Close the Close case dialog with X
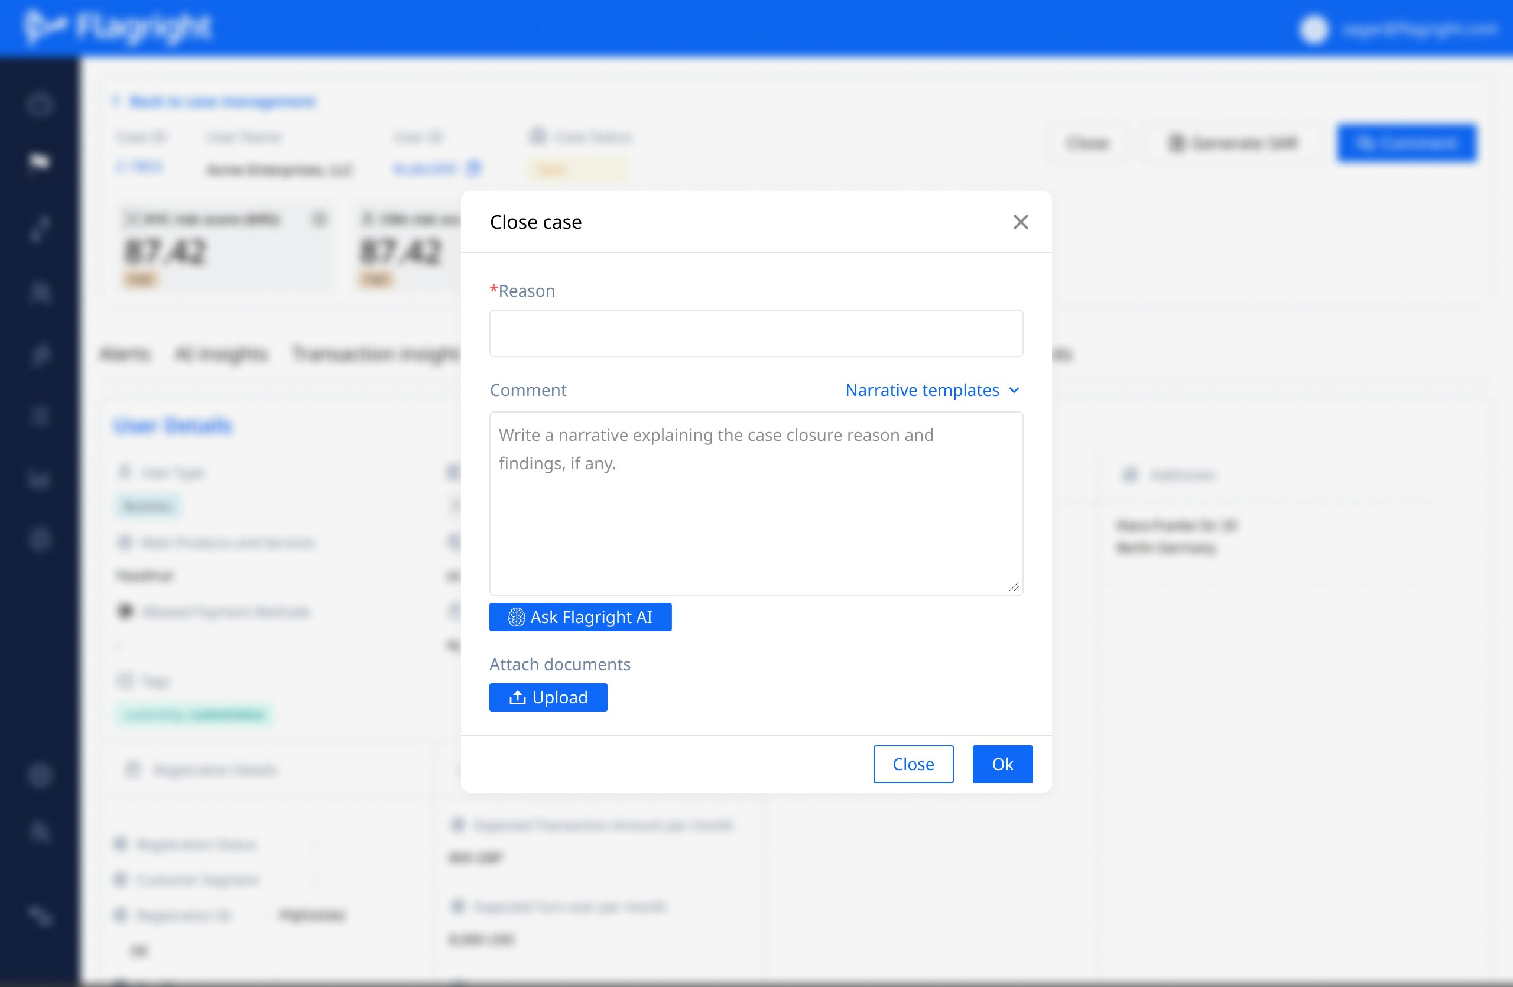Screen dimensions: 1513x987 point(1020,222)
